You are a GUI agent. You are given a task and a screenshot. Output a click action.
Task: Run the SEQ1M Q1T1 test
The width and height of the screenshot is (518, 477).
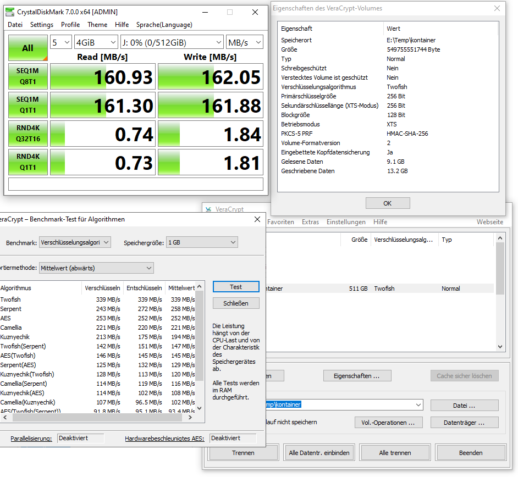(x=28, y=105)
